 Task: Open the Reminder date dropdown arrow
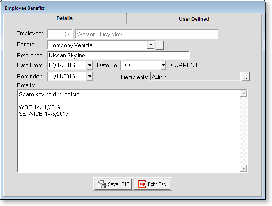point(90,76)
